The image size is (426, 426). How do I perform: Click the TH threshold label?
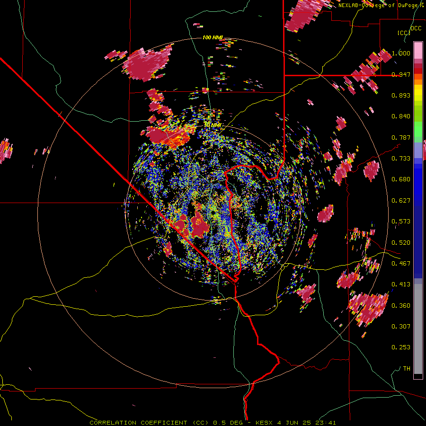click(407, 369)
